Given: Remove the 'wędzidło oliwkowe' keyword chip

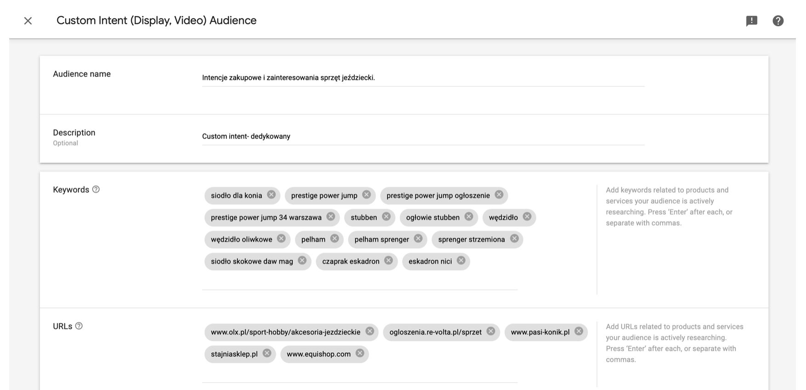Looking at the screenshot, I should click(x=281, y=239).
